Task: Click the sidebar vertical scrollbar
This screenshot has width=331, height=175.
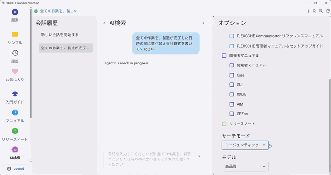Action: click(31, 63)
